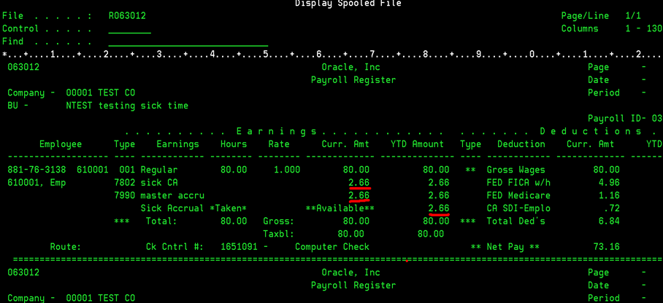Click the 2.66 current amount for master accru

coord(359,195)
